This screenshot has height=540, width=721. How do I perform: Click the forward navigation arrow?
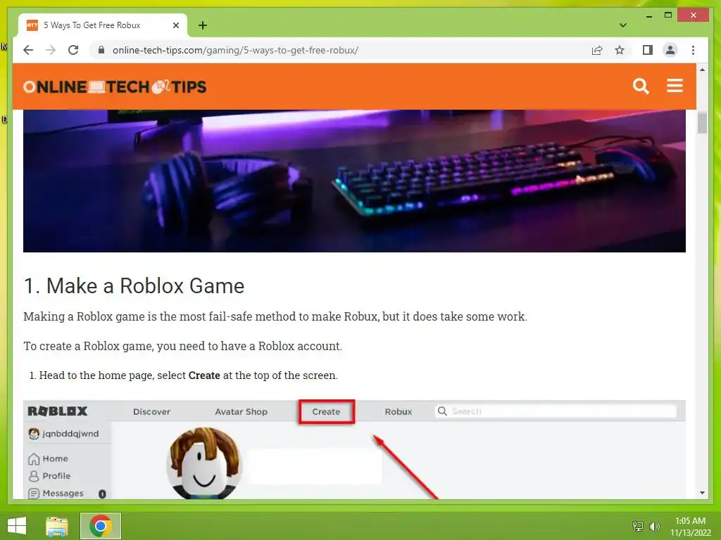pos(51,50)
